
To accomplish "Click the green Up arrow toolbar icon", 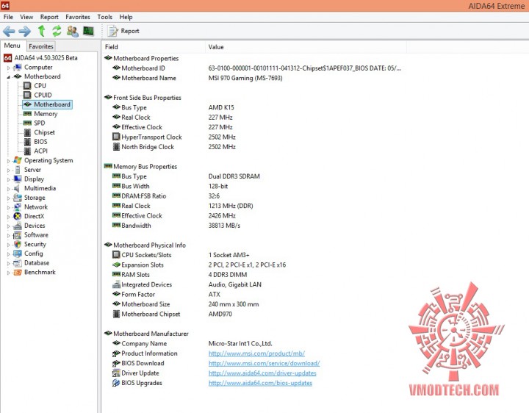I will pos(41,31).
